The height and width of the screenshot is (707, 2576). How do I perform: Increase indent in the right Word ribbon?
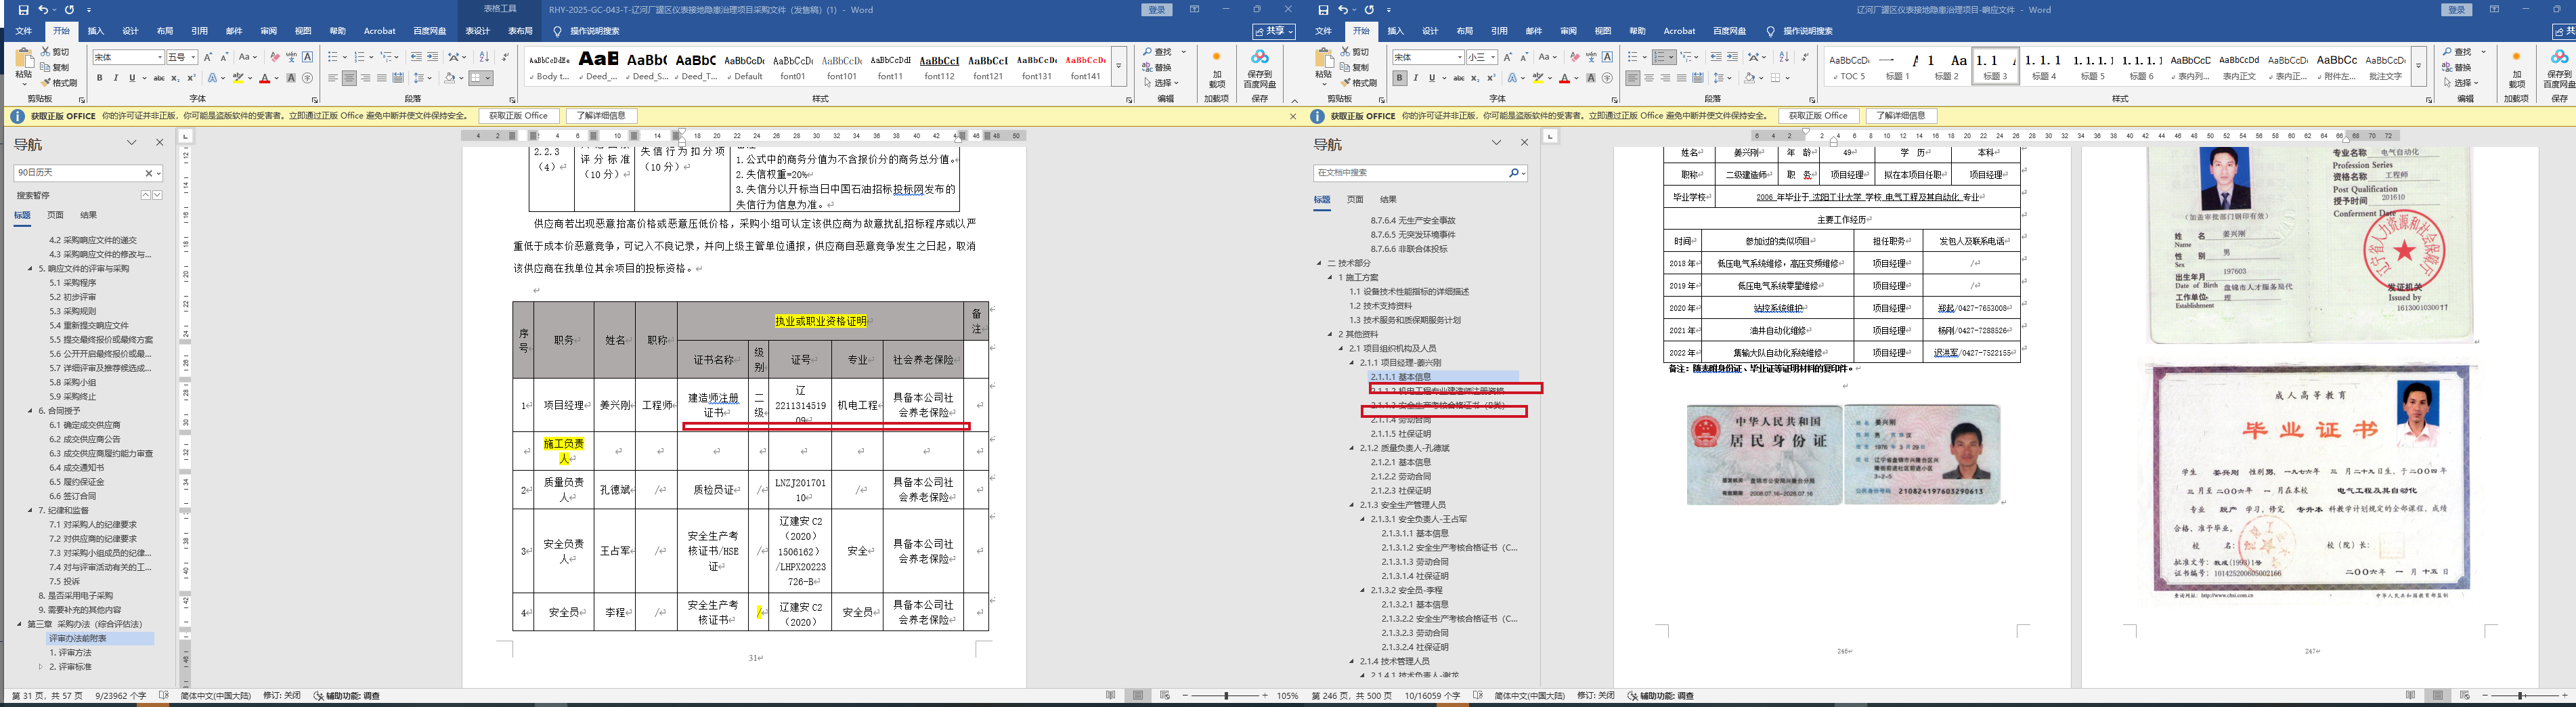click(1732, 57)
